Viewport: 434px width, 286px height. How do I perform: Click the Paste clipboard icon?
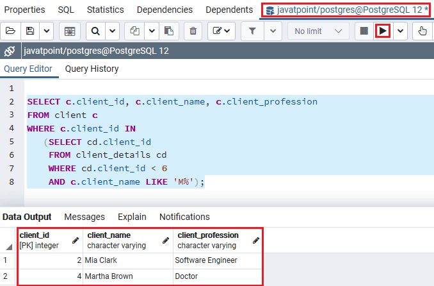point(169,31)
